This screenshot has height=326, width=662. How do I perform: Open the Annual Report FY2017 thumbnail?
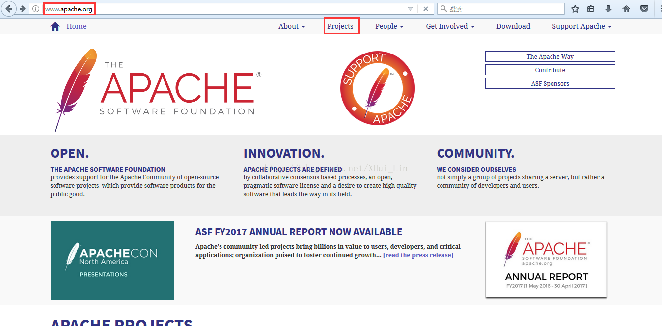[546, 260]
